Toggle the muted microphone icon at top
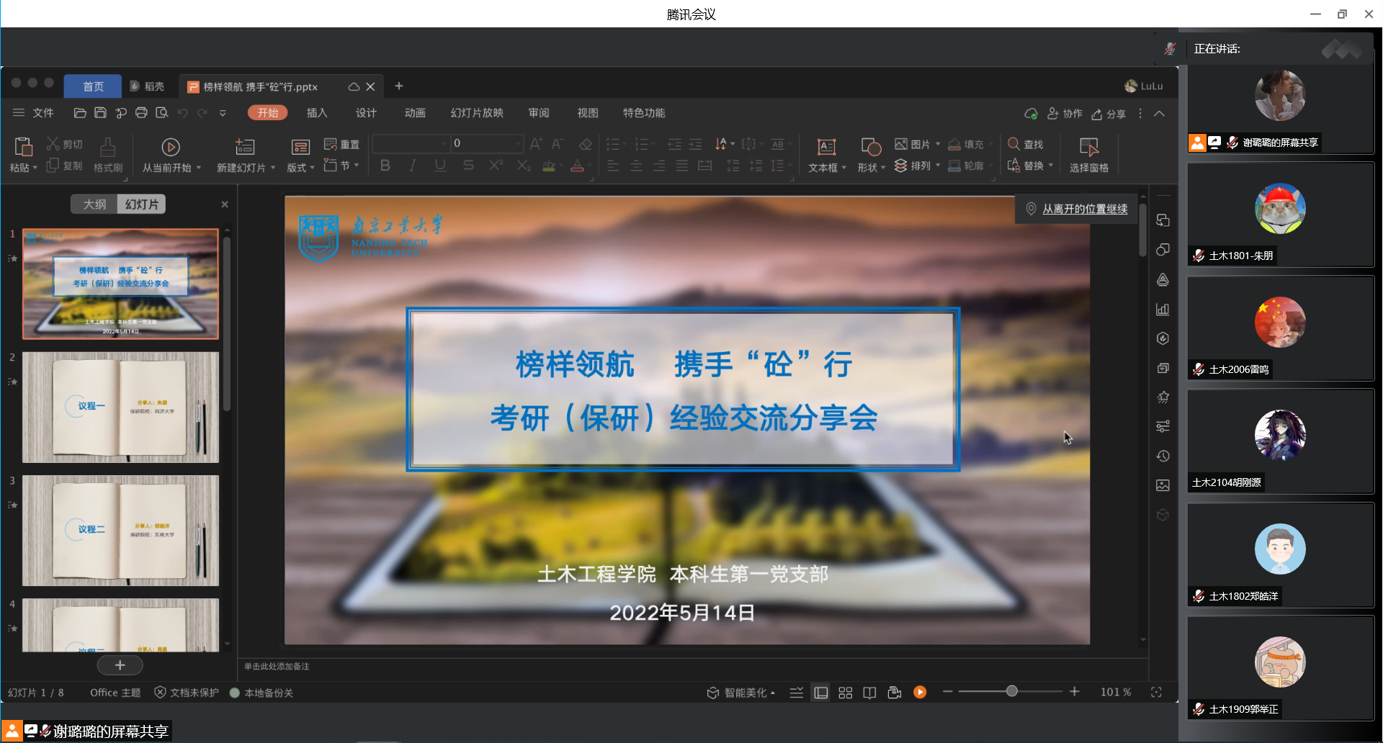 click(x=1170, y=48)
